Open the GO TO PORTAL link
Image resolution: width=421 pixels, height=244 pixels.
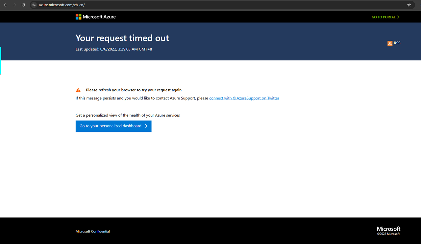click(384, 17)
